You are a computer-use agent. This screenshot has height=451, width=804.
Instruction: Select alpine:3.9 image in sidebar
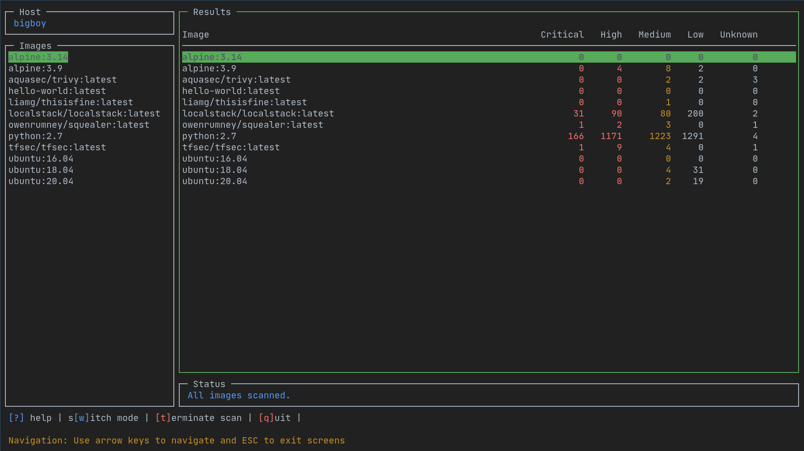35,68
